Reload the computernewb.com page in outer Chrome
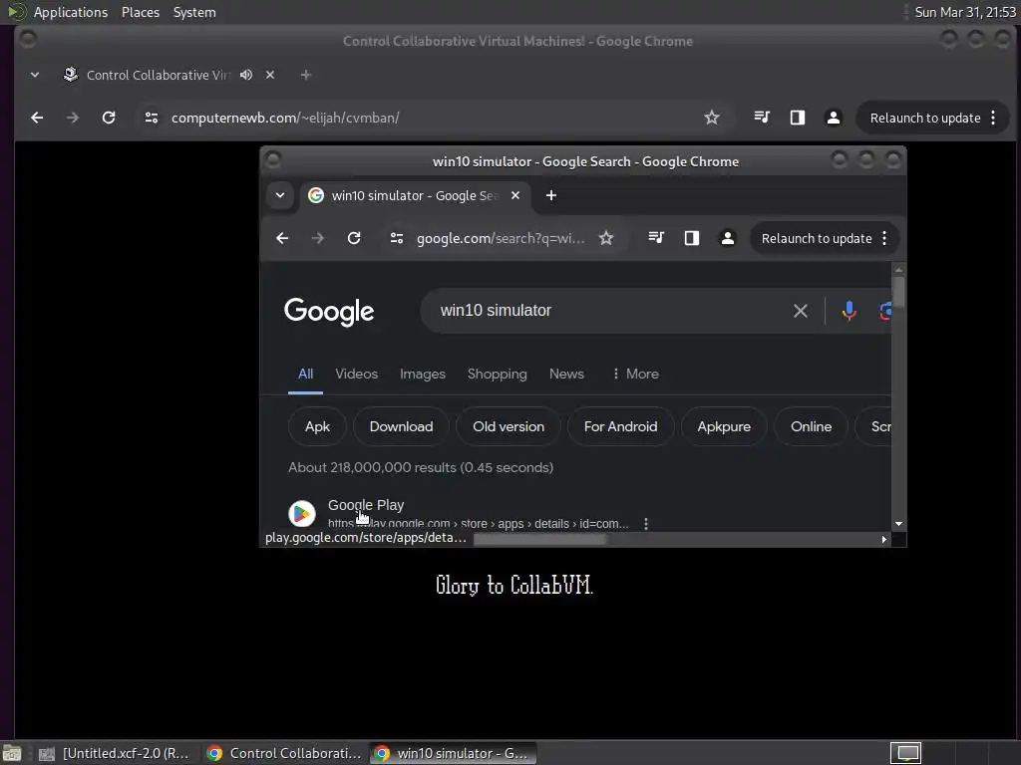This screenshot has height=765, width=1021. point(109,118)
